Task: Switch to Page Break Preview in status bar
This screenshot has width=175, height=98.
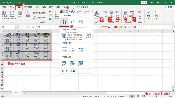Action: click(143, 96)
